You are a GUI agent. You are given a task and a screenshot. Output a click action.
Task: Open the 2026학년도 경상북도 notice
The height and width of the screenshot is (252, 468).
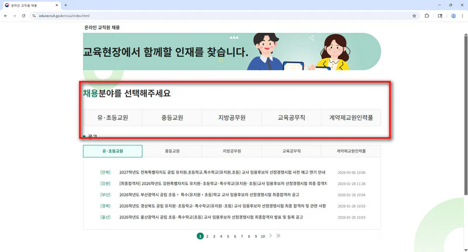pos(223,206)
